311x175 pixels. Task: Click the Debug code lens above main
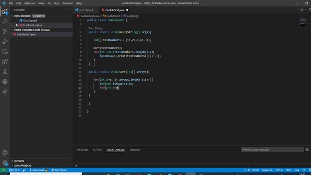tap(99, 28)
